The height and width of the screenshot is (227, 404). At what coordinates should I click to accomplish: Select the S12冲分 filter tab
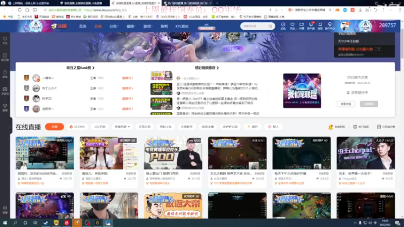[x=77, y=127]
